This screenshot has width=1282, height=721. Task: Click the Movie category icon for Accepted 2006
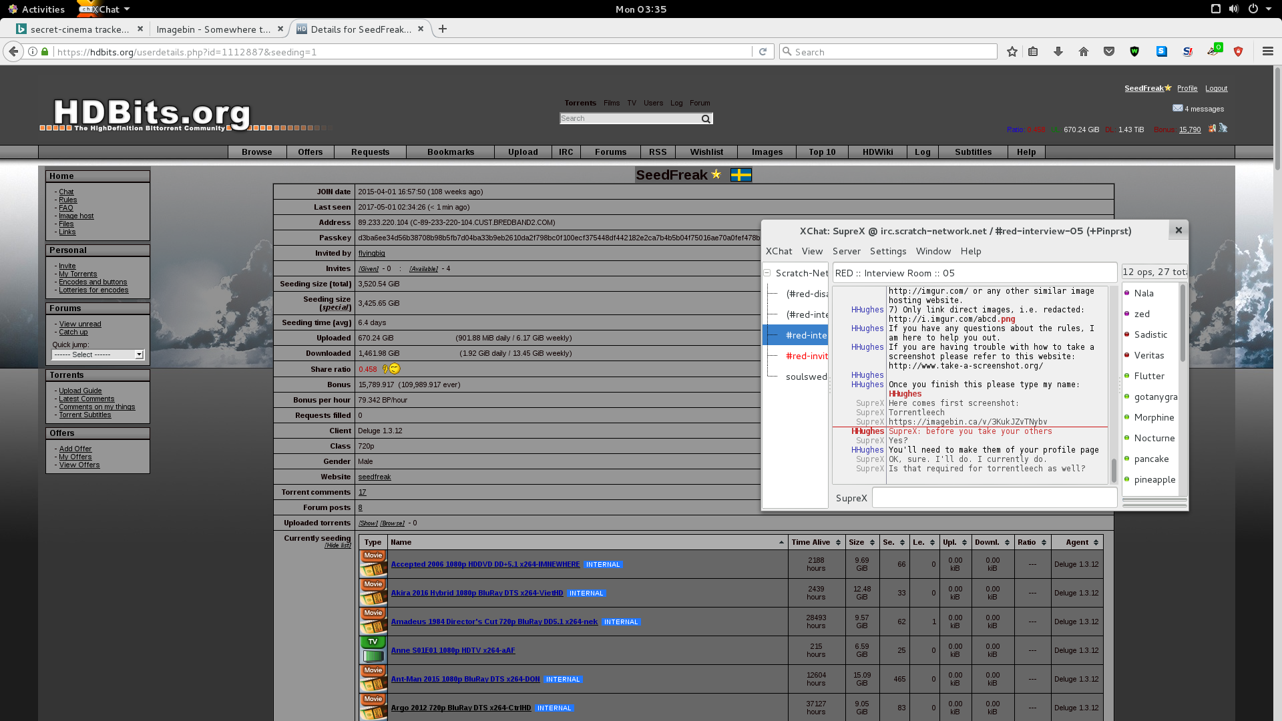pos(373,564)
